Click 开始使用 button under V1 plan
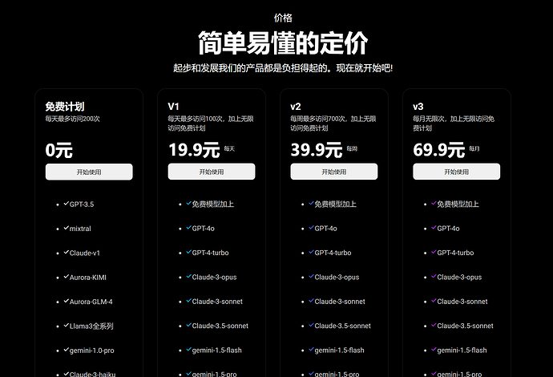 point(212,172)
